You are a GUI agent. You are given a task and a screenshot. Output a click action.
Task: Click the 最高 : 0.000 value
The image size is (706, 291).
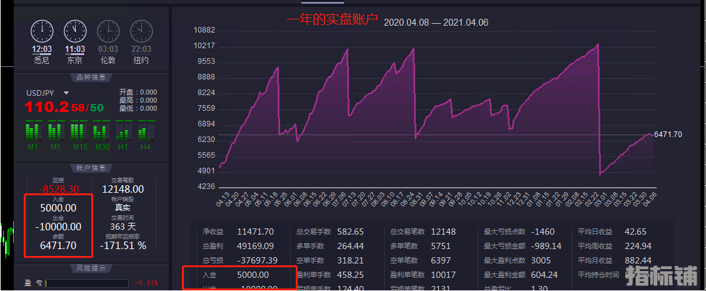tap(138, 100)
